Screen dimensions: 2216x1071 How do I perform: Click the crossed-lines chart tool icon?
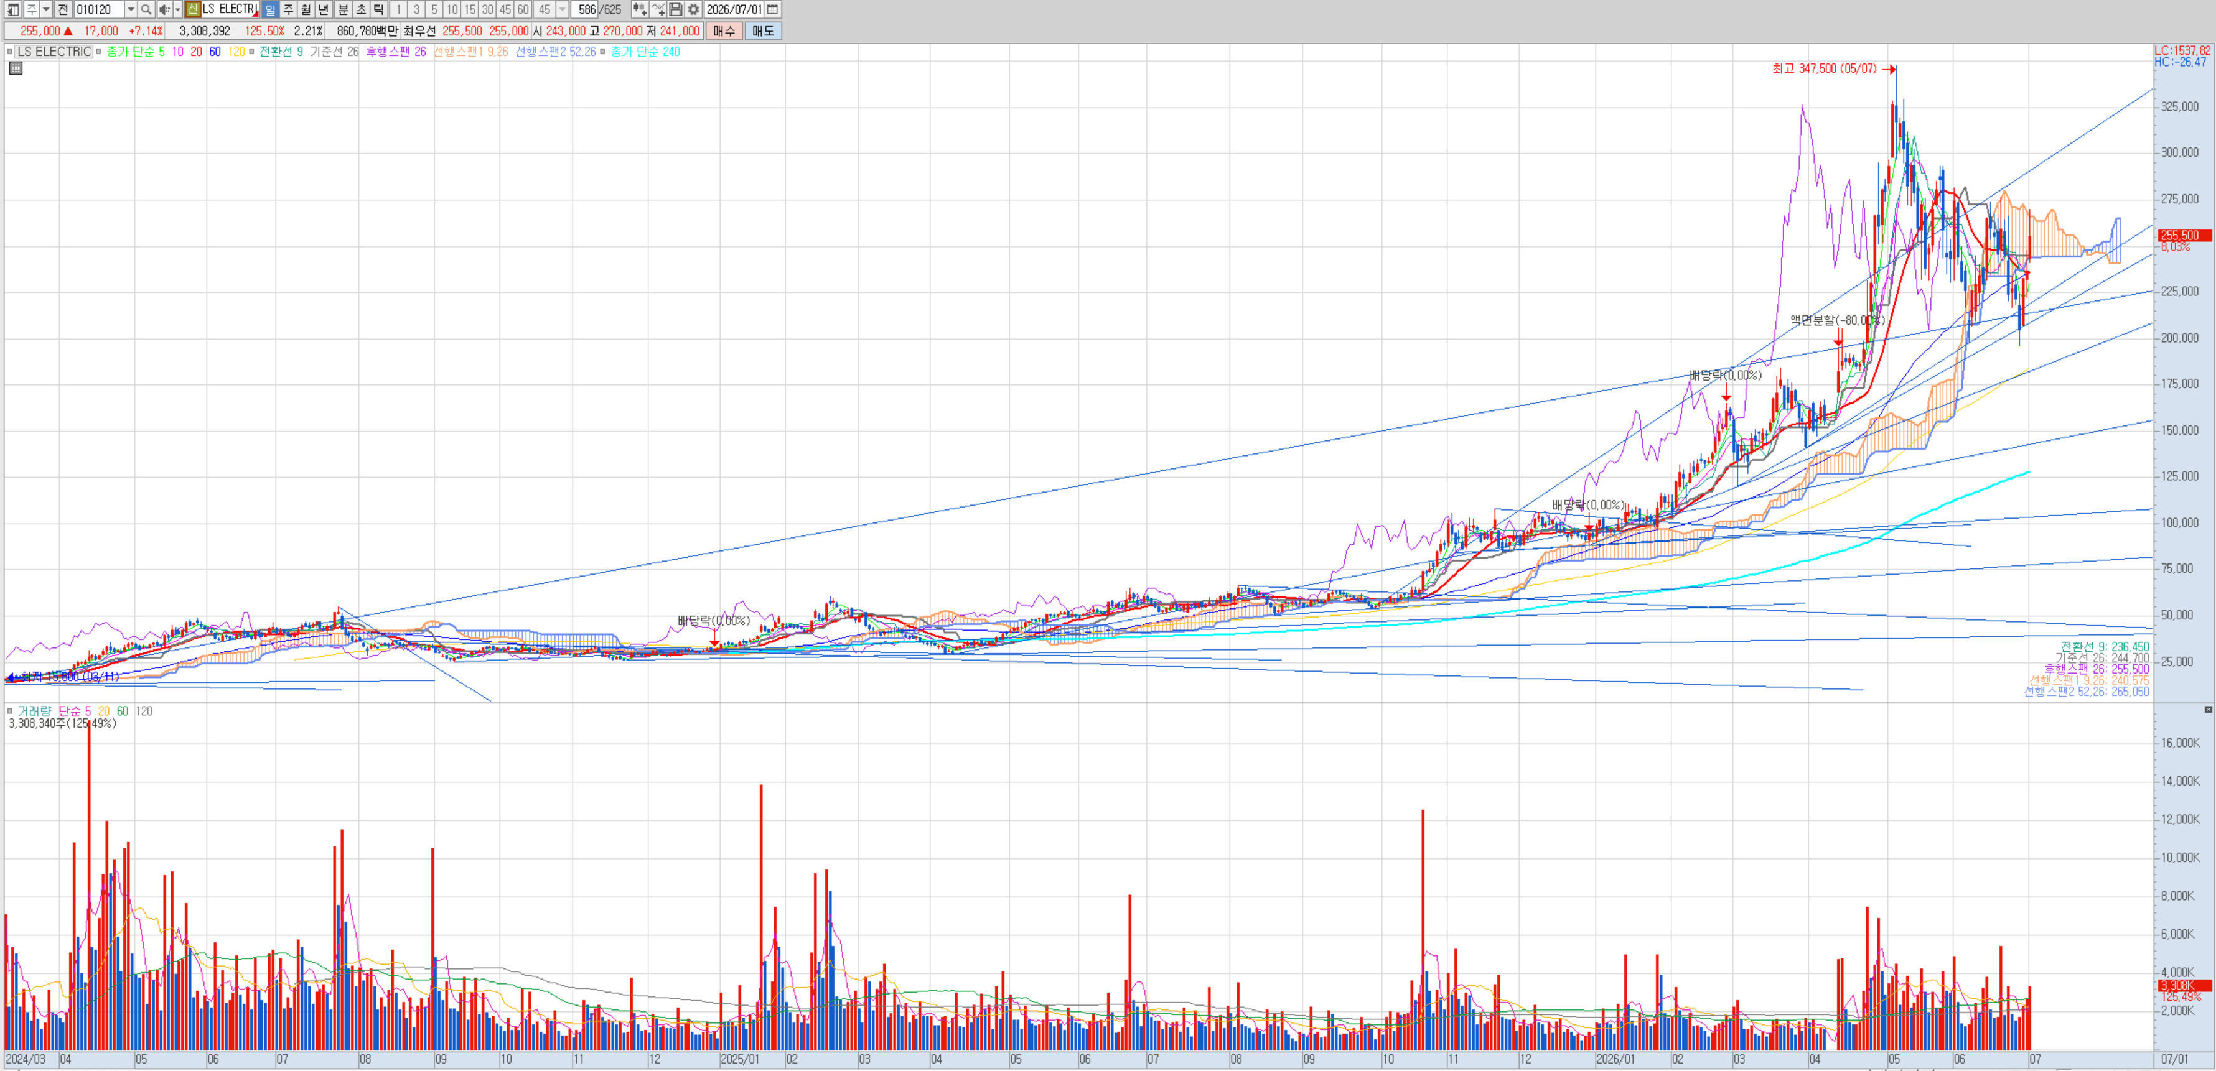tap(658, 9)
